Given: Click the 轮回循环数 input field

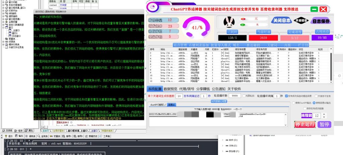Looking at the screenshot, I should 234,96.
